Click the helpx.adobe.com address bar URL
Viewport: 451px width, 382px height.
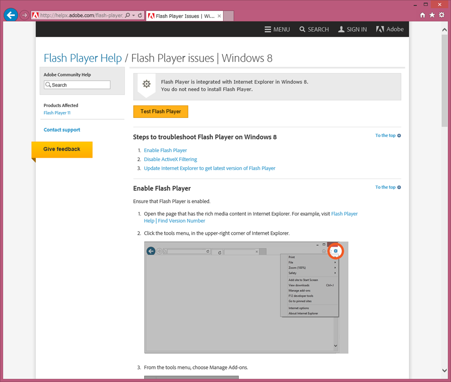(82, 15)
